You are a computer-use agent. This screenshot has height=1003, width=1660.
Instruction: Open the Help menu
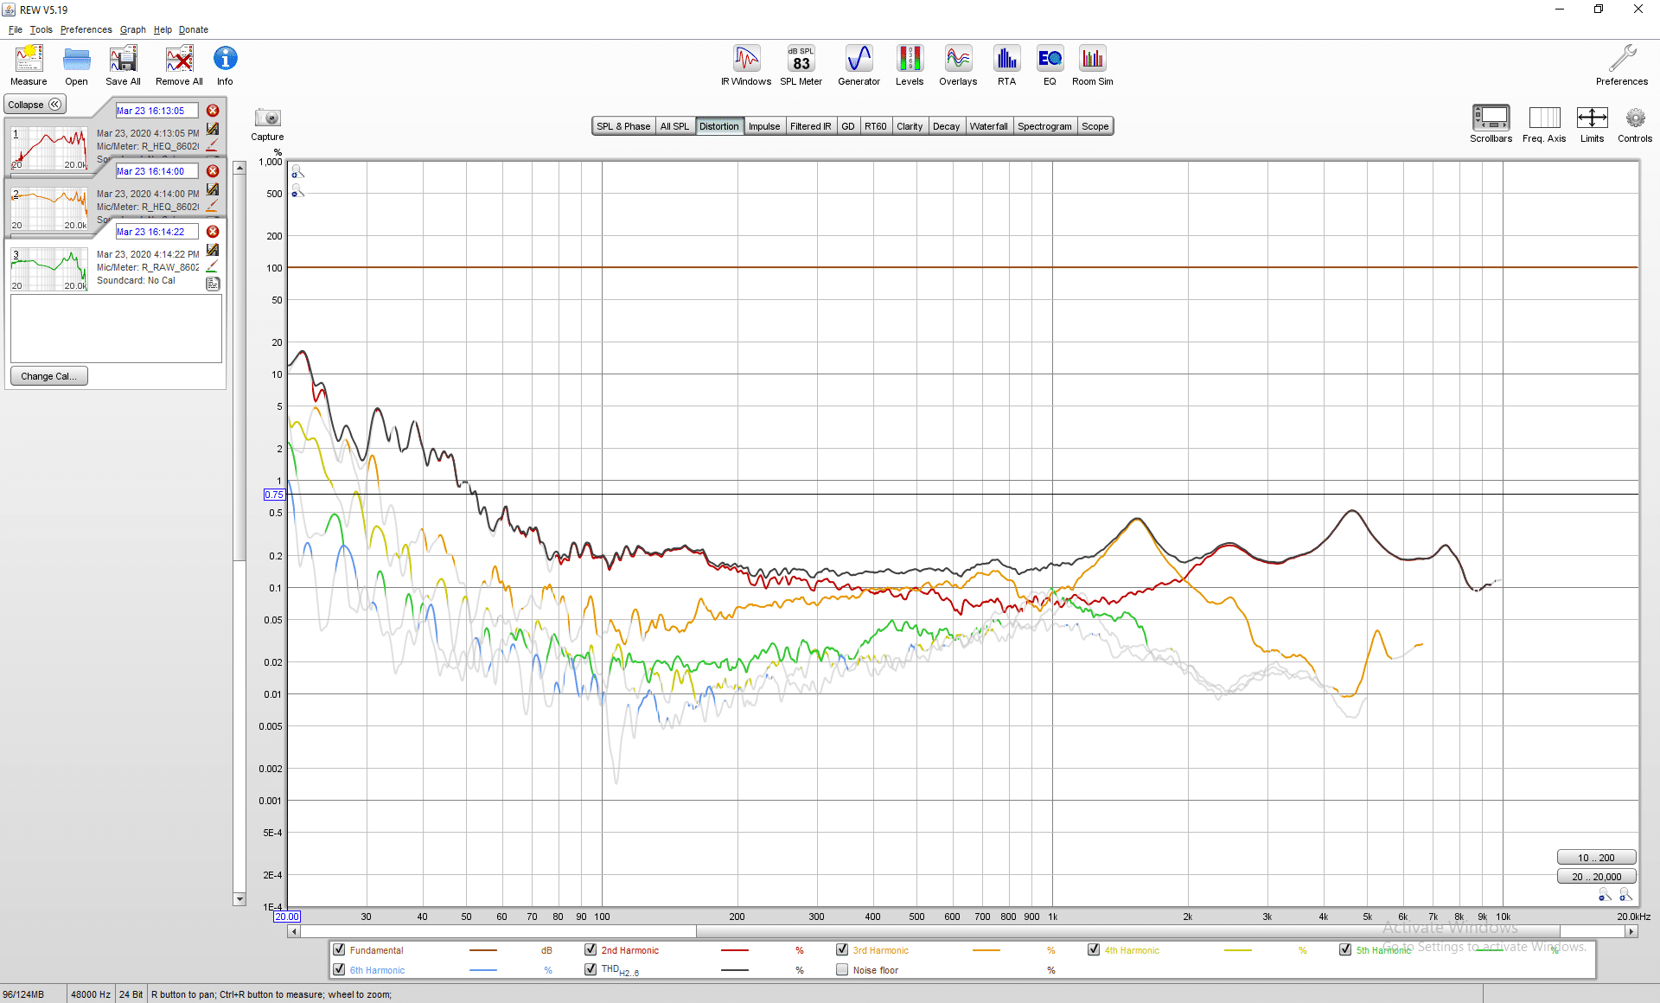click(x=163, y=29)
